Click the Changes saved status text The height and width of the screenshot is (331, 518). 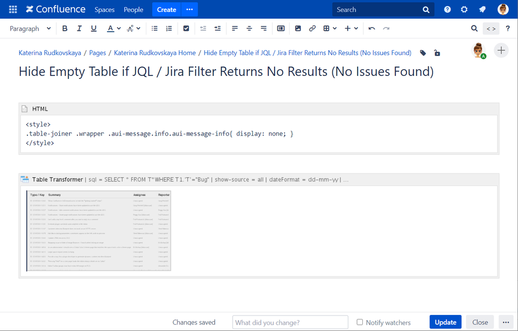pyautogui.click(x=194, y=322)
